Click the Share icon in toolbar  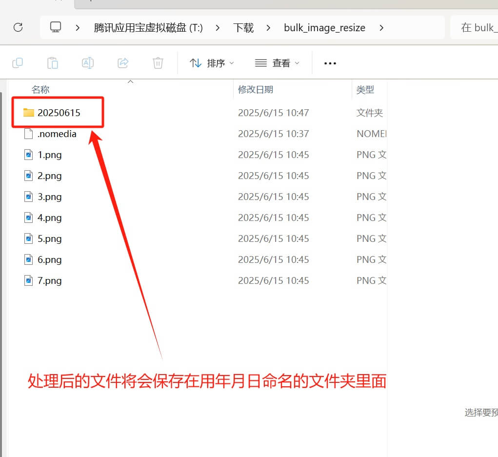(x=123, y=63)
